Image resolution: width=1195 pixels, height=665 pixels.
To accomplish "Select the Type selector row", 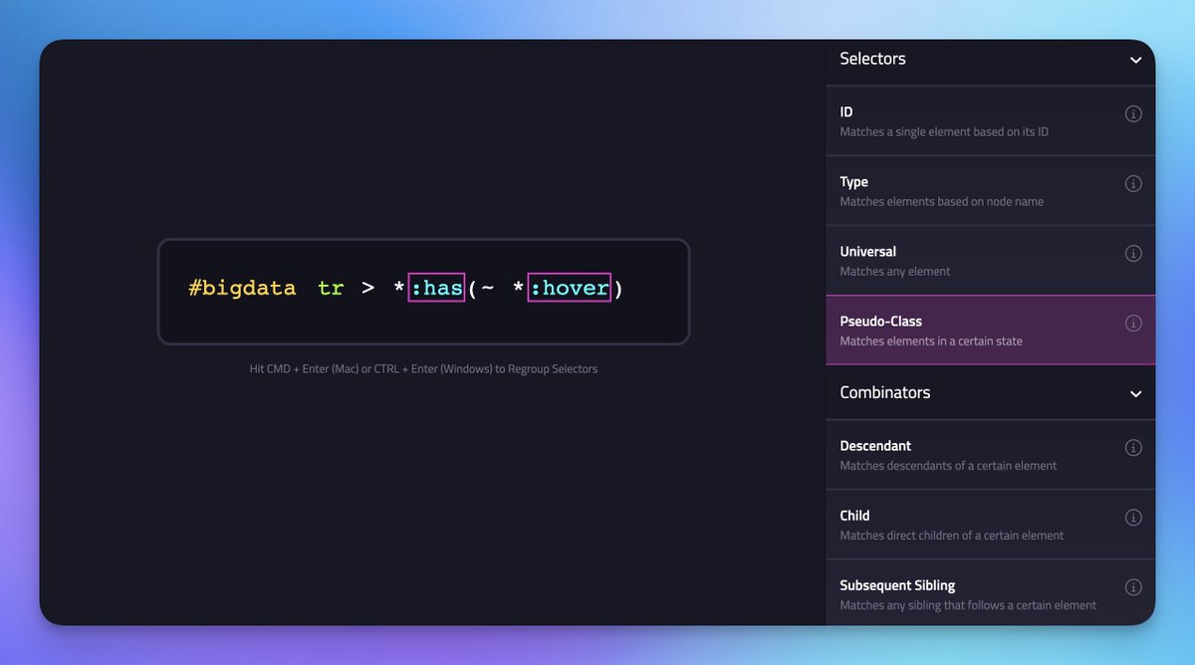I will 991,191.
